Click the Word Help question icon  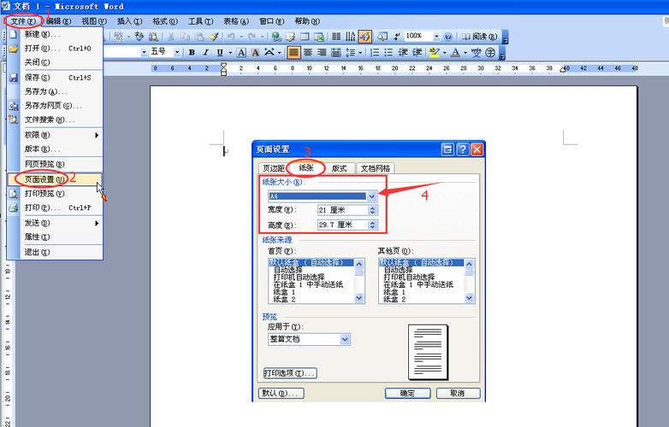tap(448, 37)
